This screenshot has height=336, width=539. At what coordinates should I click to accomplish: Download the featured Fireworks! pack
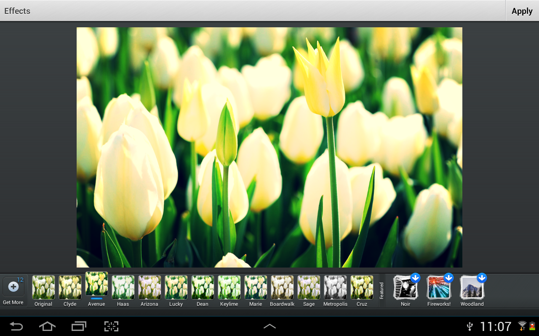[x=439, y=290]
